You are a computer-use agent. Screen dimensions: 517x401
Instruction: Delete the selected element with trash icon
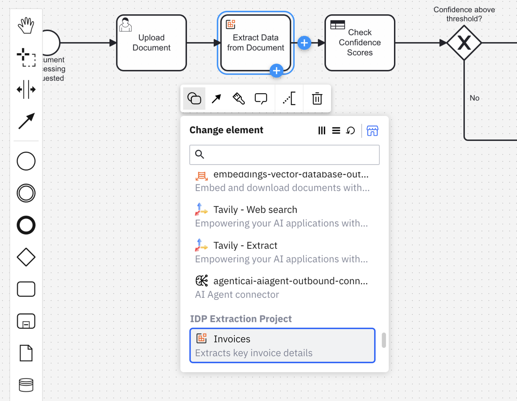coord(317,99)
